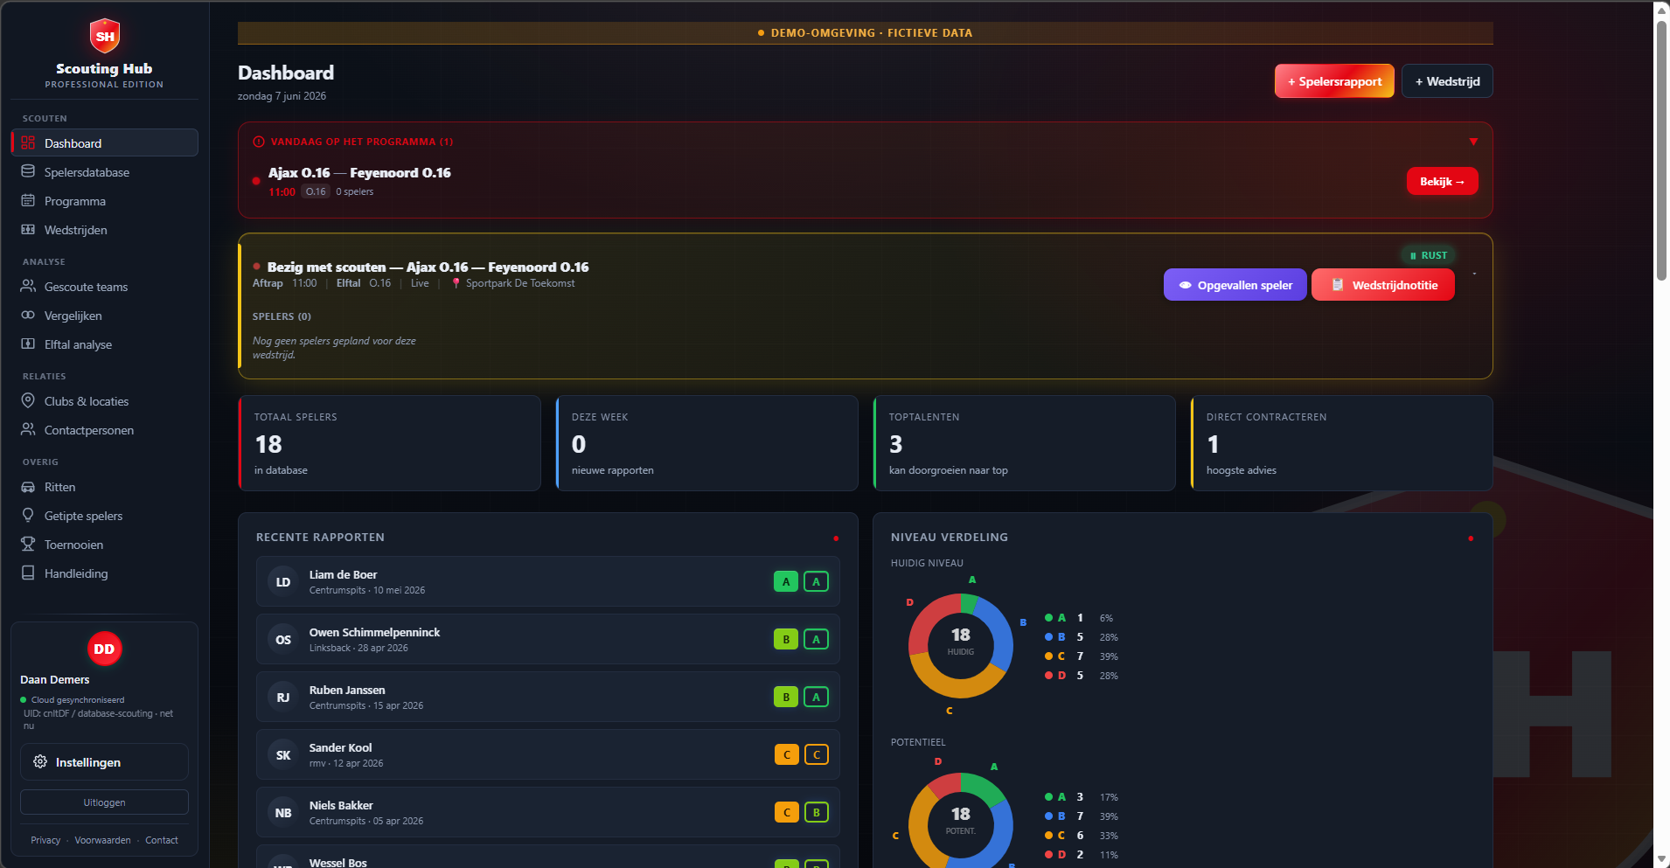This screenshot has width=1670, height=868.
Task: Click the "Ajax O.16 — Feyenoord O.16" match title
Action: (x=359, y=173)
